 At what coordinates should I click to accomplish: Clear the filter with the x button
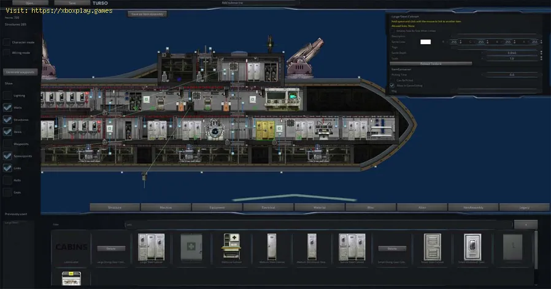pyautogui.click(x=526, y=225)
